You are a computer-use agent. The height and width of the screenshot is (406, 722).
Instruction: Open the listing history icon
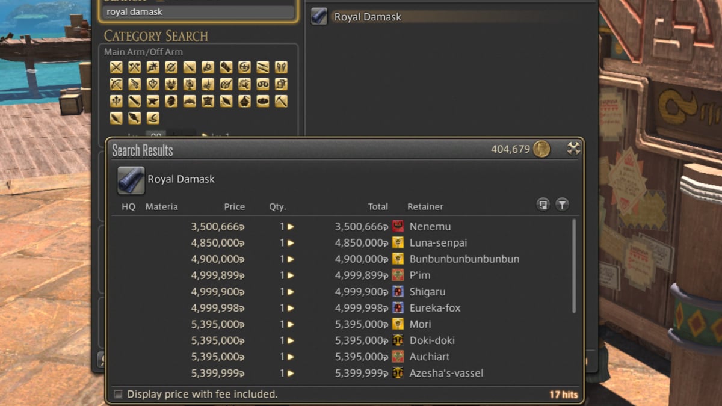tap(543, 205)
